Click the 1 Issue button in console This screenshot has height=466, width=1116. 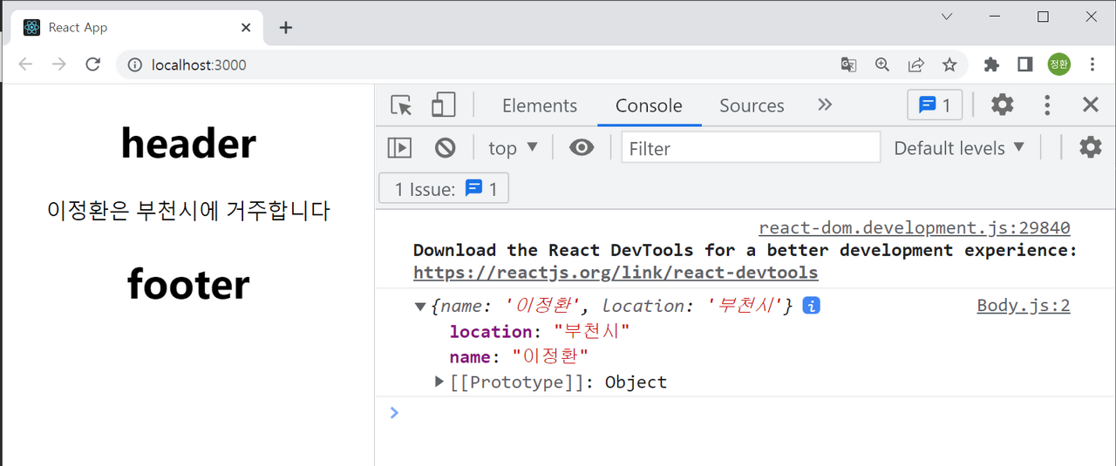click(x=444, y=188)
